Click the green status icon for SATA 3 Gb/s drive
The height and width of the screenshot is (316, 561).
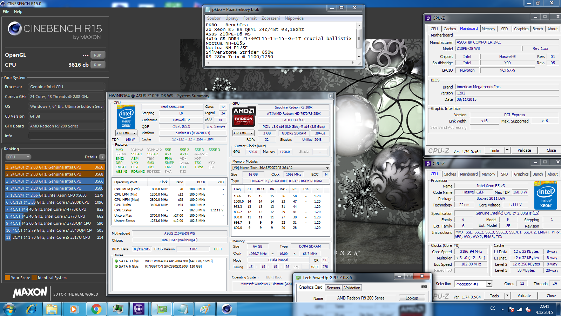tap(116, 261)
